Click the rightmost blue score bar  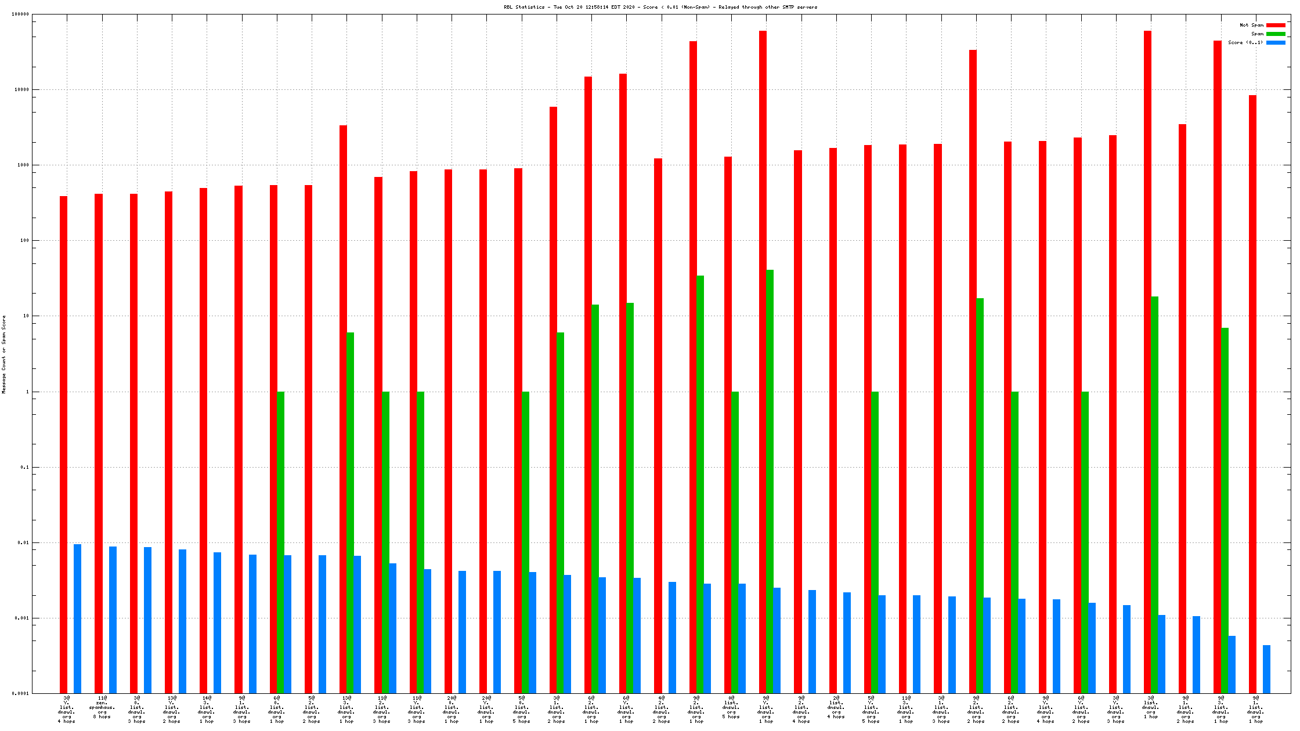1266,669
